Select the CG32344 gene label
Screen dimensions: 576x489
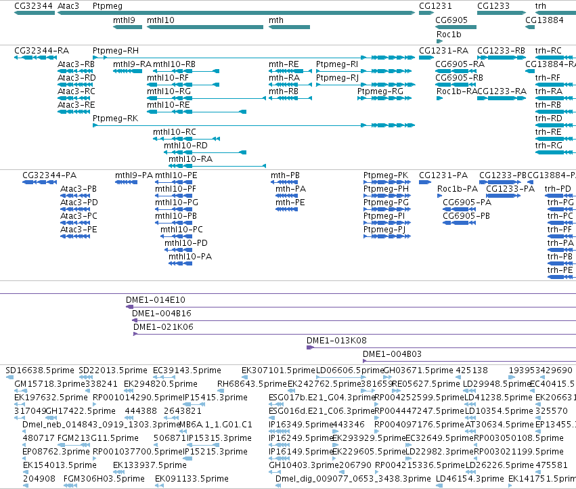pos(33,6)
